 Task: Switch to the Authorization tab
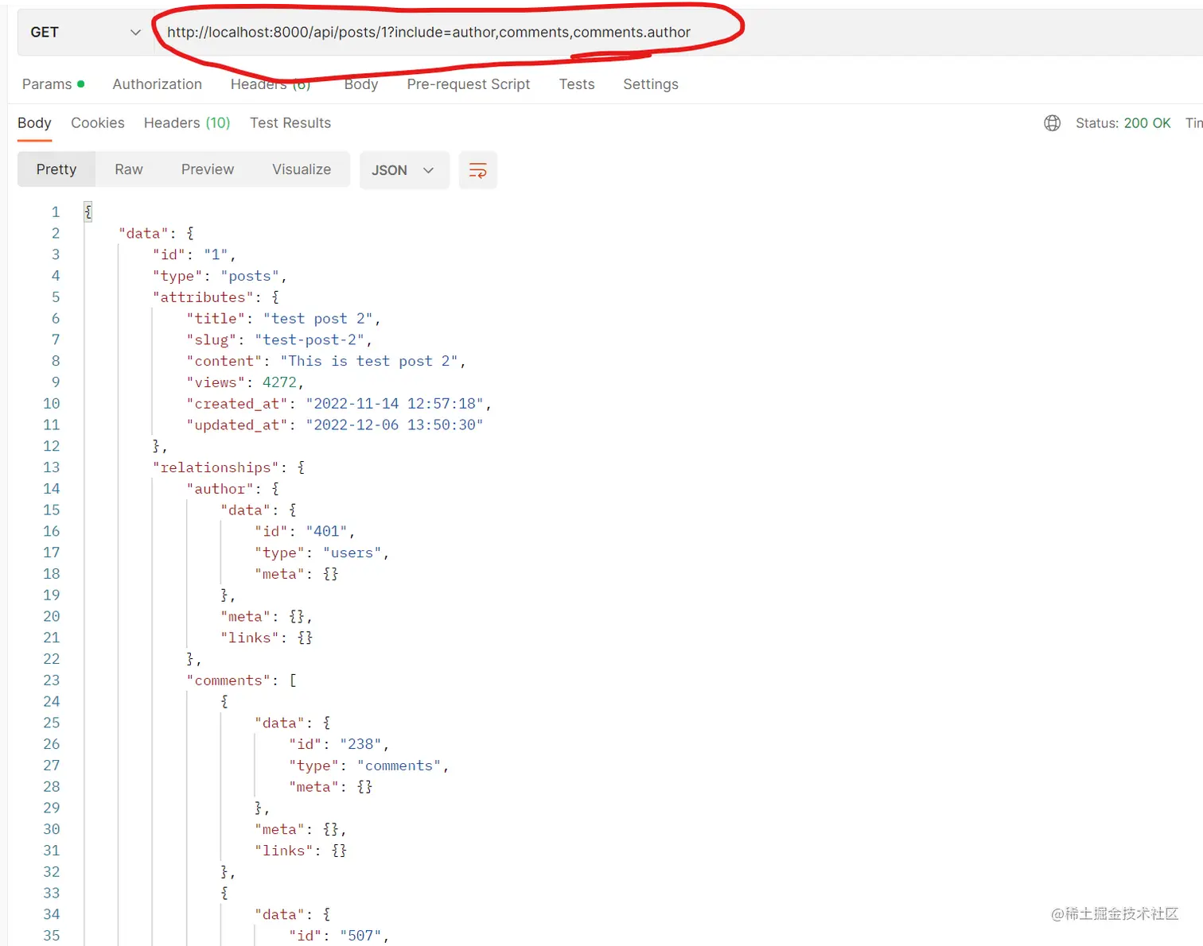click(x=157, y=84)
